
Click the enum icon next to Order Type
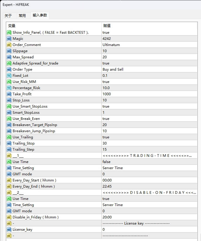pyautogui.click(x=9, y=69)
